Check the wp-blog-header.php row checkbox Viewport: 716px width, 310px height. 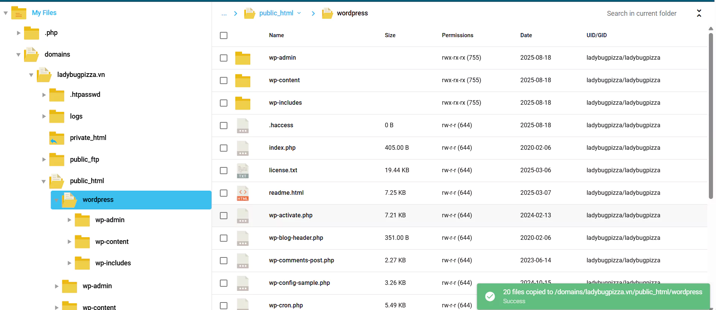tap(224, 238)
